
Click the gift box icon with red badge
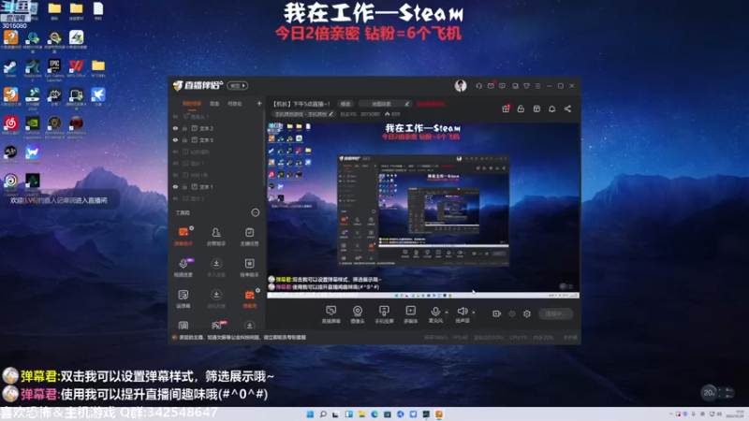[506, 109]
